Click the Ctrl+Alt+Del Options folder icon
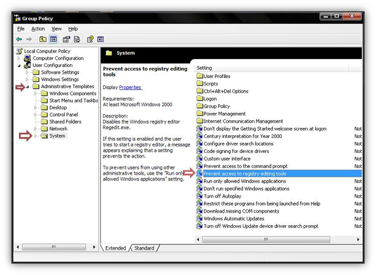376x275 pixels. click(200, 91)
